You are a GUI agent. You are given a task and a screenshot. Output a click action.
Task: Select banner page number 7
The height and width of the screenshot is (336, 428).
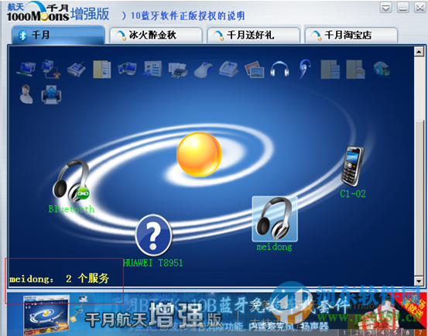pyautogui.click(x=420, y=333)
